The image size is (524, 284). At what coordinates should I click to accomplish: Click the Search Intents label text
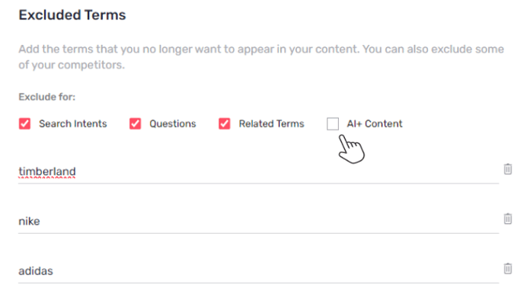73,123
